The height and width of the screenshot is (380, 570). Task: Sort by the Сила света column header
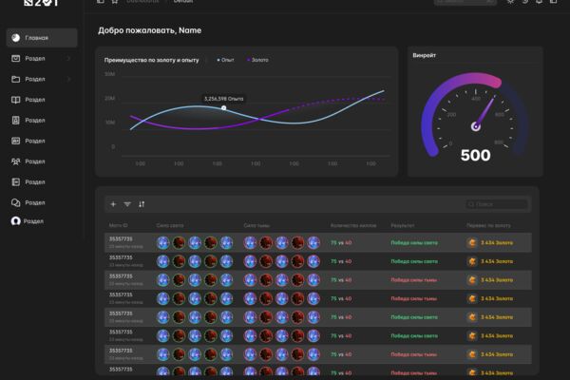[x=170, y=225]
